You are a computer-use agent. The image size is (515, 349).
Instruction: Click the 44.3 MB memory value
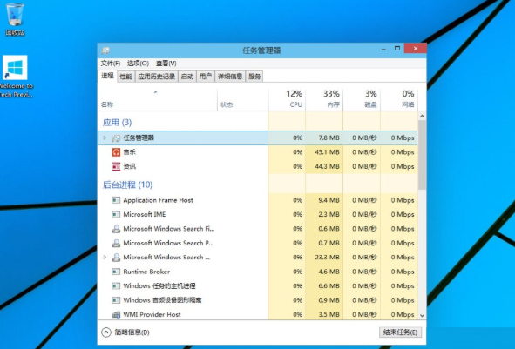327,166
